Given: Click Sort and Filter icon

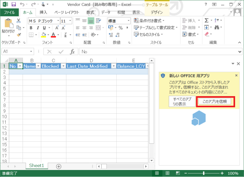Looking at the screenshot, I should click(217, 20).
